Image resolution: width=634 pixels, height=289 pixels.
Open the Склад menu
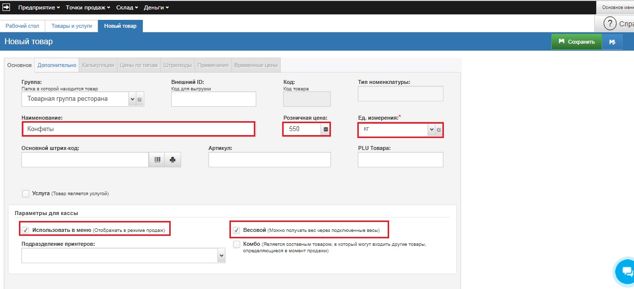(x=125, y=7)
